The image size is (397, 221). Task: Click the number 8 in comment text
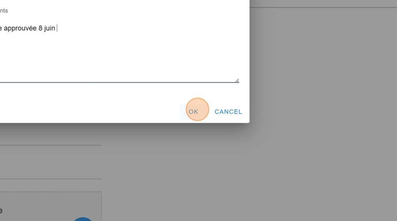(x=40, y=28)
